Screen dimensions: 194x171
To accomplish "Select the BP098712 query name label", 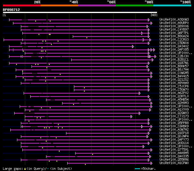I will 12,10.
